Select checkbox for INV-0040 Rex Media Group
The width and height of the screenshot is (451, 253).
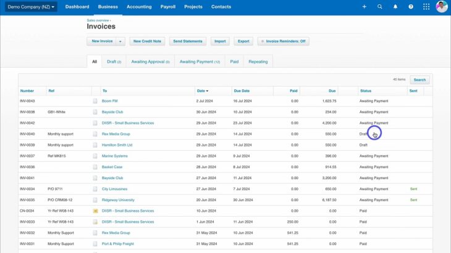coord(95,134)
